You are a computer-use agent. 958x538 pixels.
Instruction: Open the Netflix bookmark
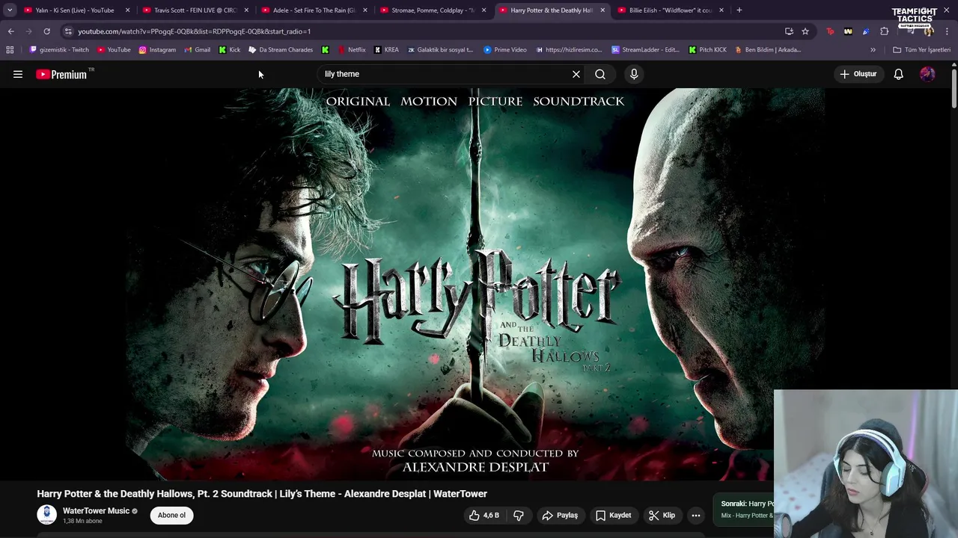coord(352,50)
